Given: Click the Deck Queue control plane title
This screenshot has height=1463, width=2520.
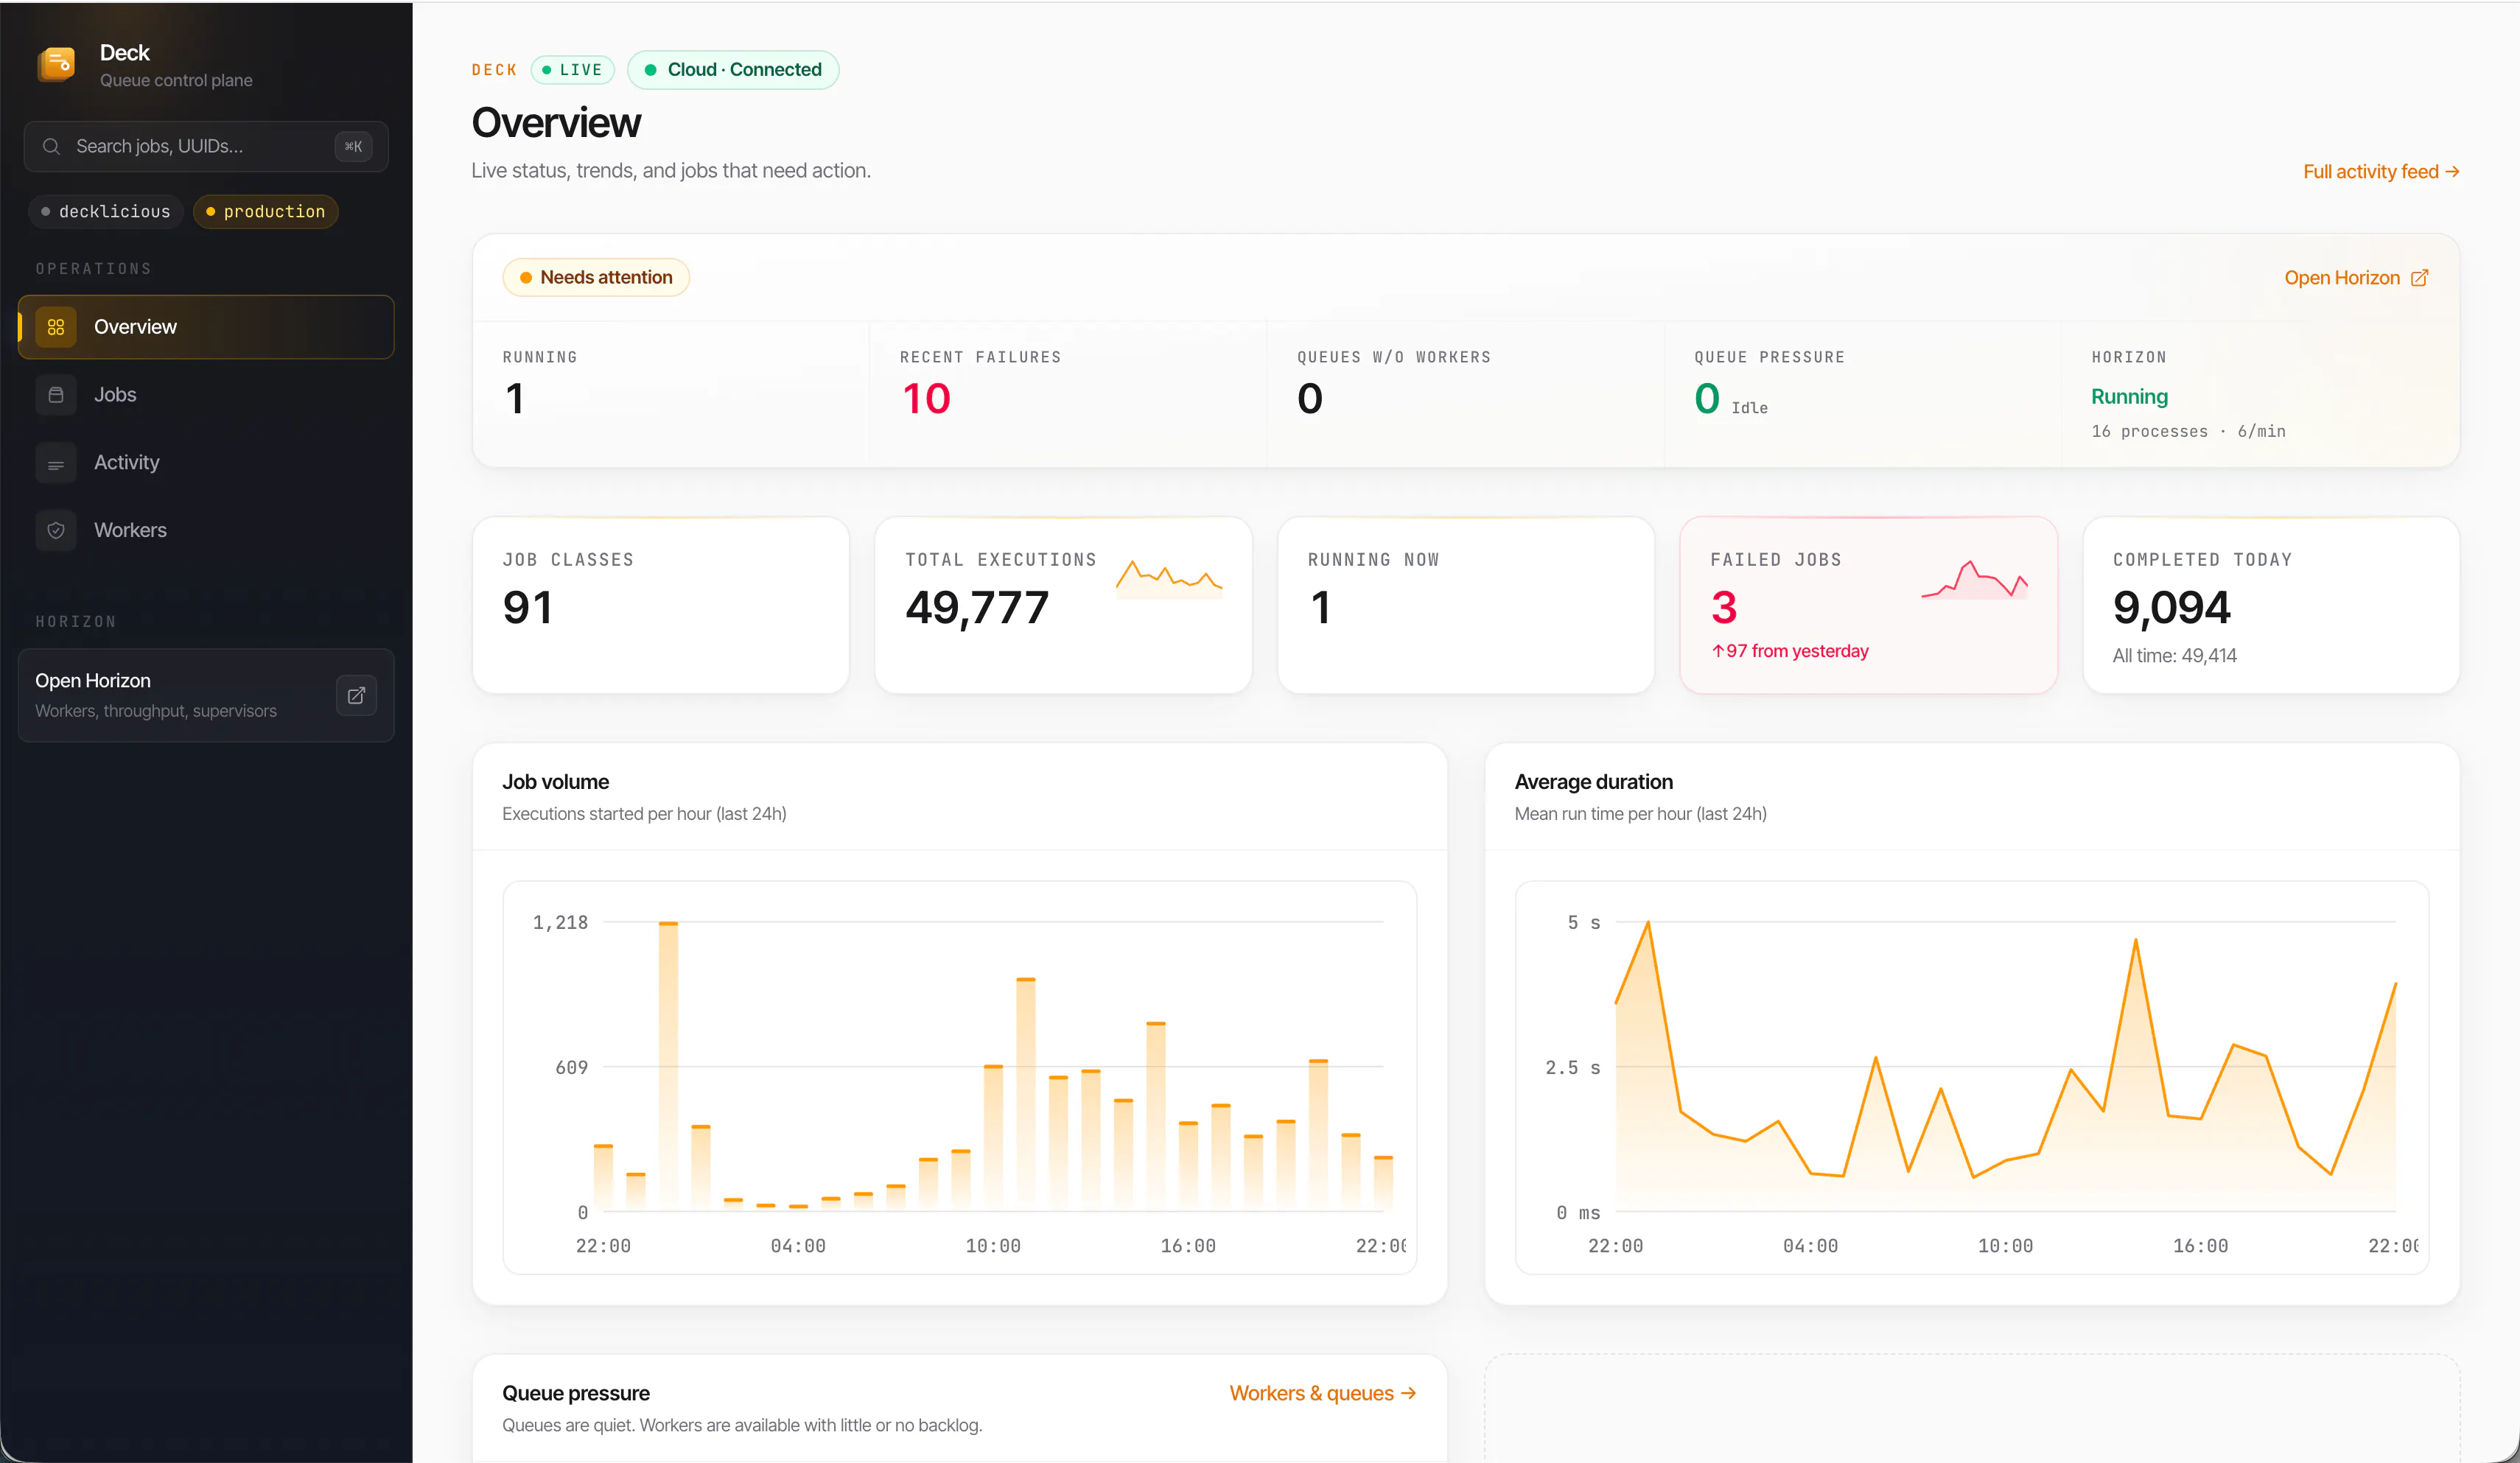Looking at the screenshot, I should point(175,65).
